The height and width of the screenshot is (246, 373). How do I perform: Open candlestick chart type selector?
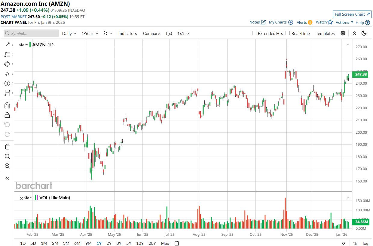pyautogui.click(x=108, y=33)
